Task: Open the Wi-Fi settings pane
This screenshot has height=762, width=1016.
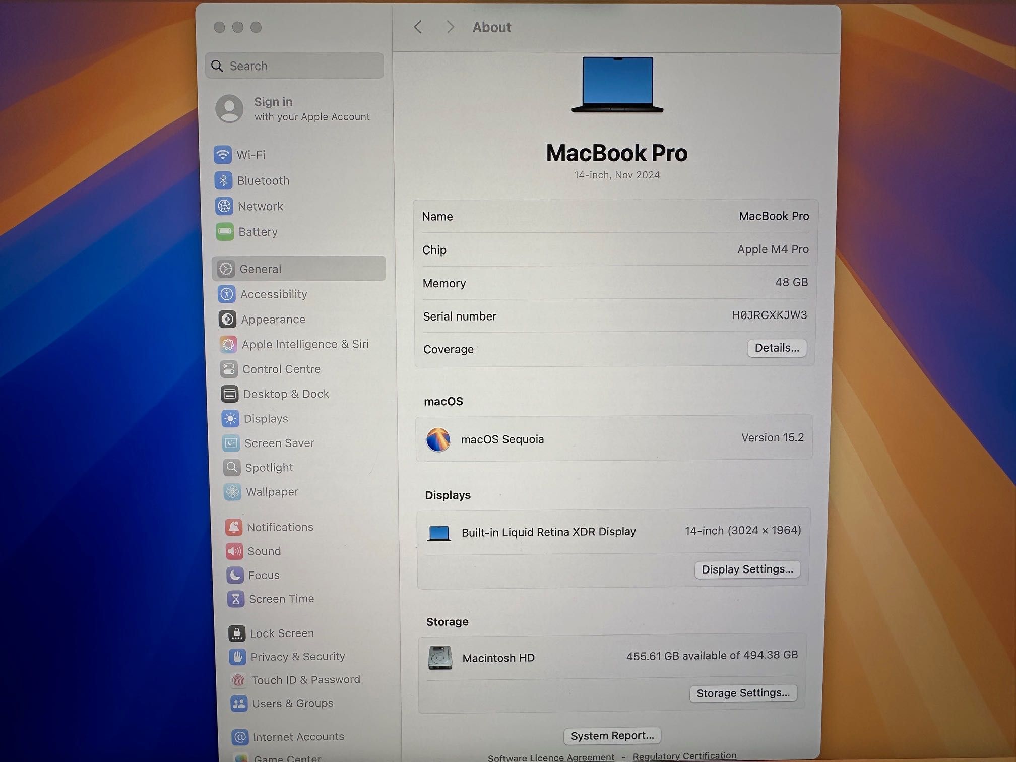Action: [299, 155]
